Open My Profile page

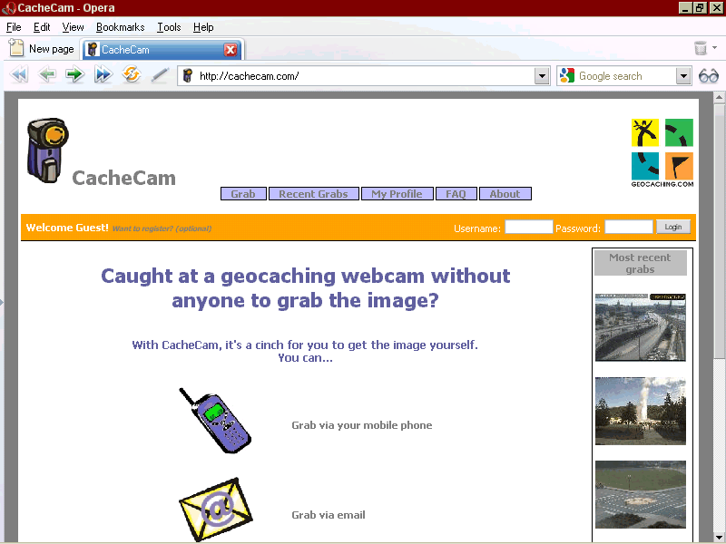(x=397, y=194)
